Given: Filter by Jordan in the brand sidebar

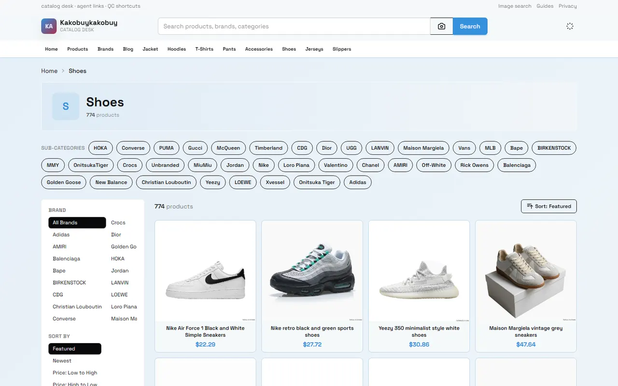Looking at the screenshot, I should coord(120,271).
